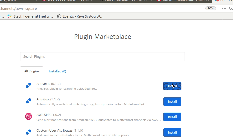Open the Installed (0) tab

point(57,71)
